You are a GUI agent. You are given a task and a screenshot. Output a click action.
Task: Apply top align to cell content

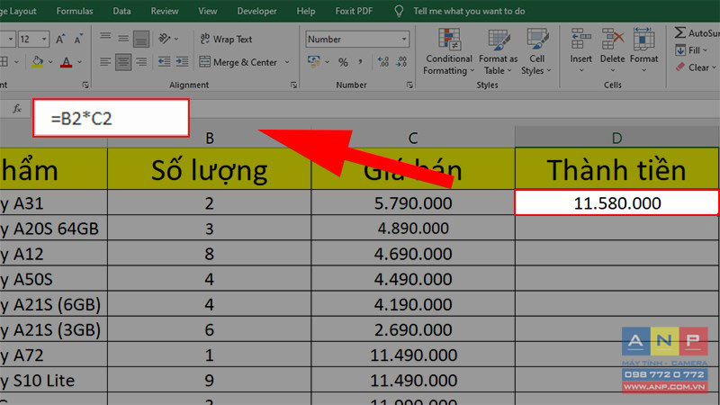[105, 38]
